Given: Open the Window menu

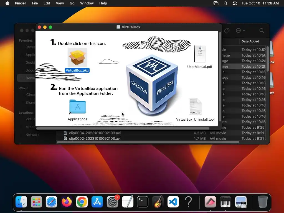Looking at the screenshot, I should pyautogui.click(x=87, y=3).
